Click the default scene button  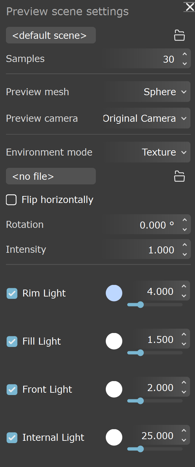coord(51,35)
